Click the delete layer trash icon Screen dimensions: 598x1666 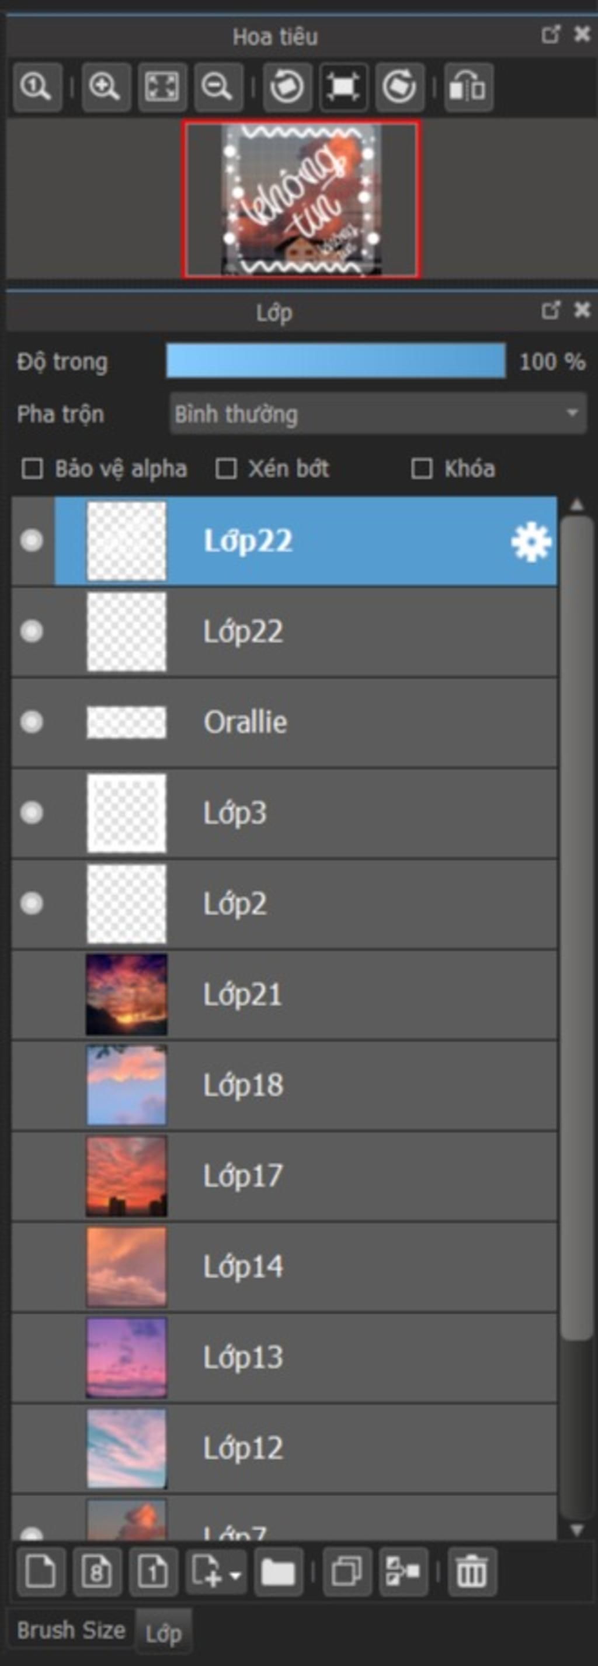(x=471, y=1571)
